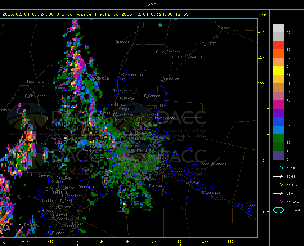Click the 'La_Carrera' map label
The image size is (304, 246).
(x=42, y=176)
